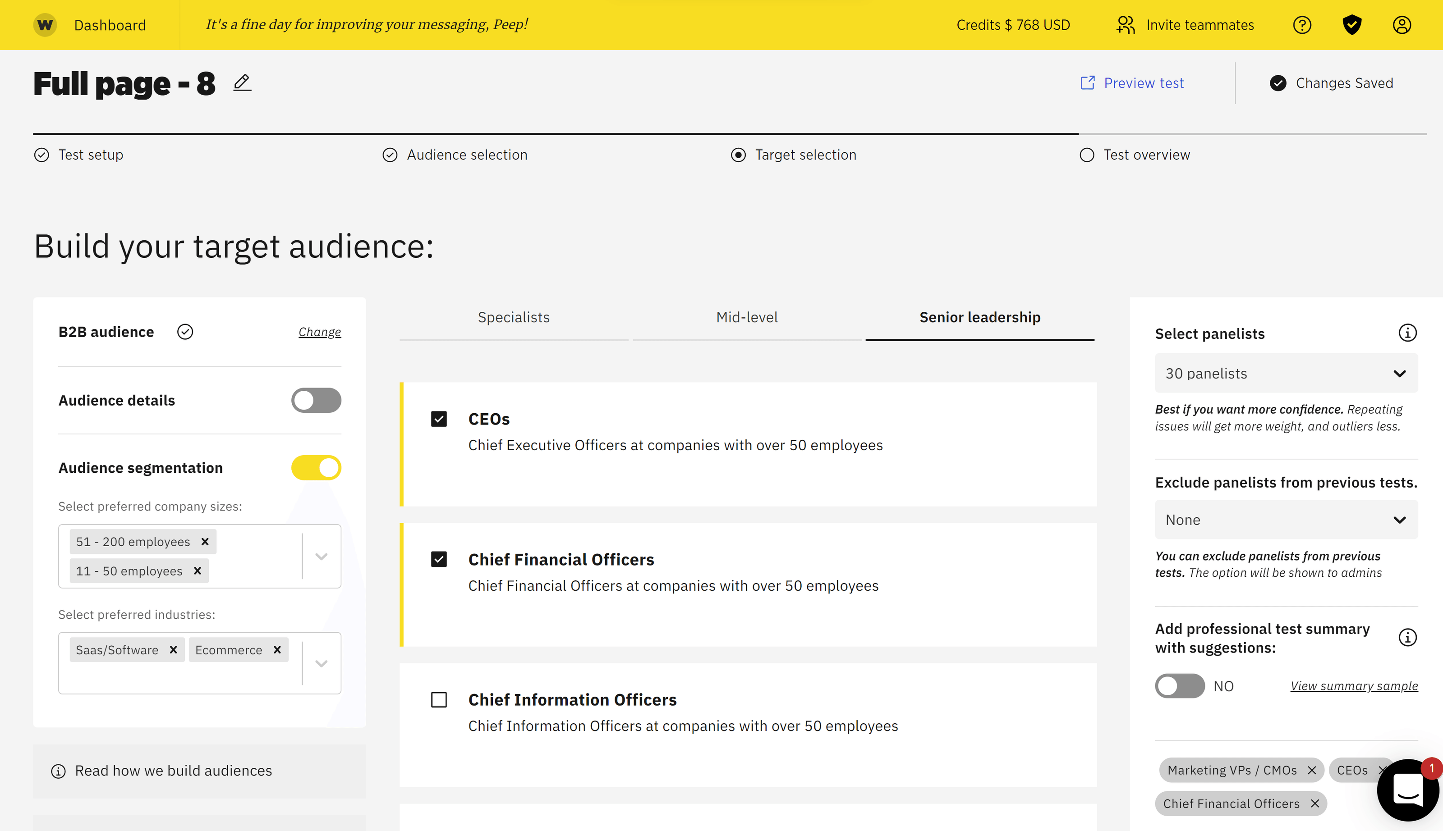The image size is (1443, 831).
Task: Open the preferred industries dropdown
Action: click(321, 663)
